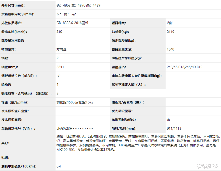This screenshot has width=221, height=171.
Task: Click the steering type value 方向盘
Action: click(x=61, y=49)
